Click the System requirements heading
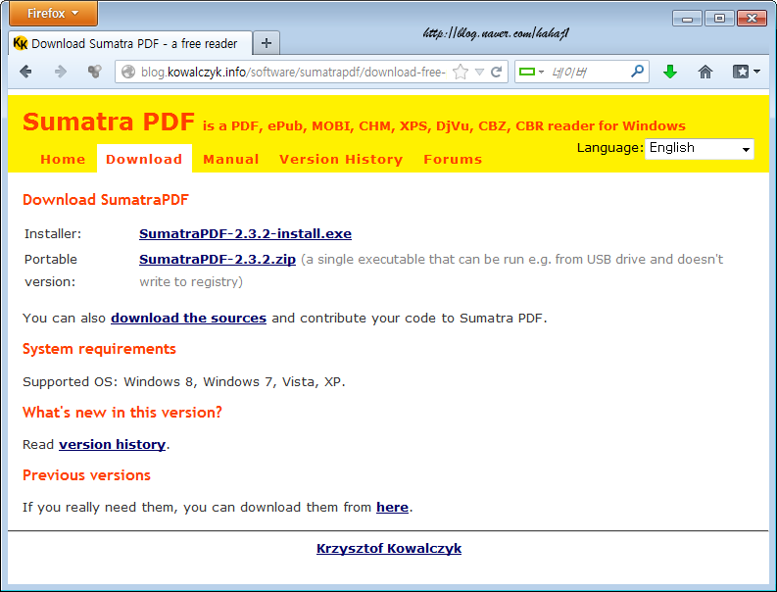 (x=99, y=349)
